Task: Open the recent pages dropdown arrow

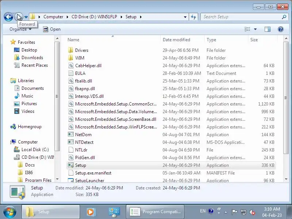Action: [x=26, y=17]
